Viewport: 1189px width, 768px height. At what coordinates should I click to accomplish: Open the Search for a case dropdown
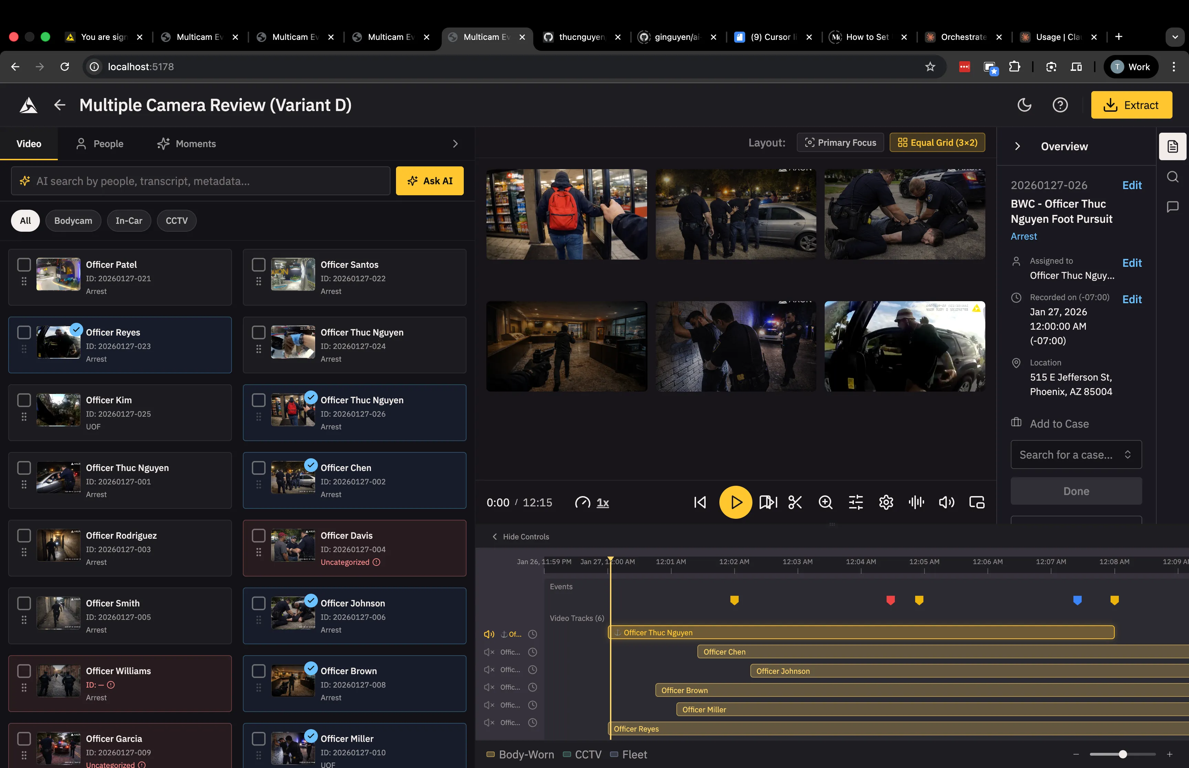click(1076, 455)
